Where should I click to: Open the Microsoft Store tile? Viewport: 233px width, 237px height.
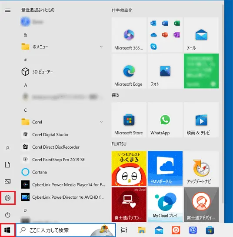click(129, 120)
